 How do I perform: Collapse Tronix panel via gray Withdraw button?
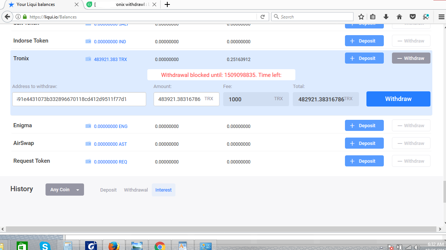point(411,58)
